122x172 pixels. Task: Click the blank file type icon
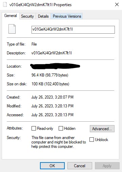12,29
